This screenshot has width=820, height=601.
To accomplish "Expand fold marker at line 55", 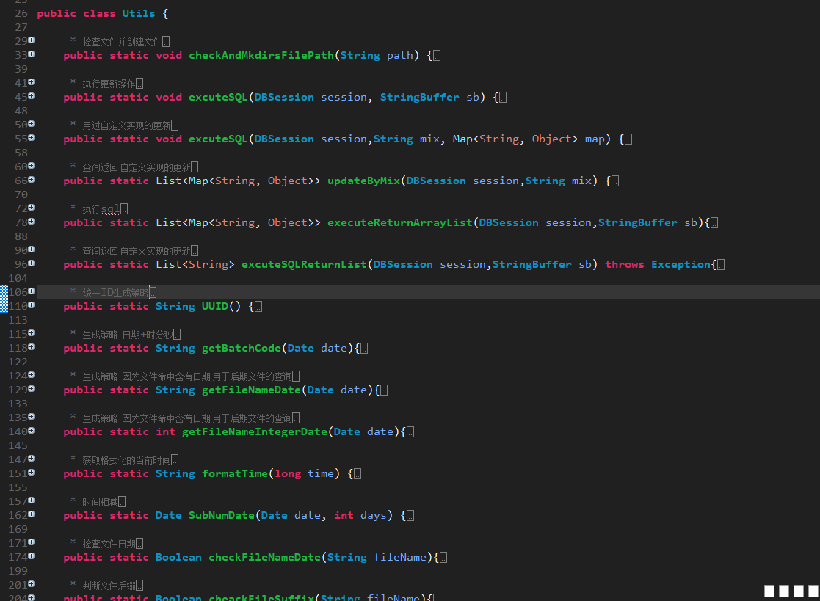I will 32,139.
